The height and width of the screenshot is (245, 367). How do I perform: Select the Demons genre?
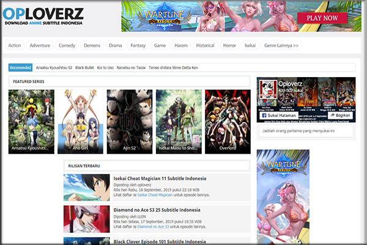point(92,45)
